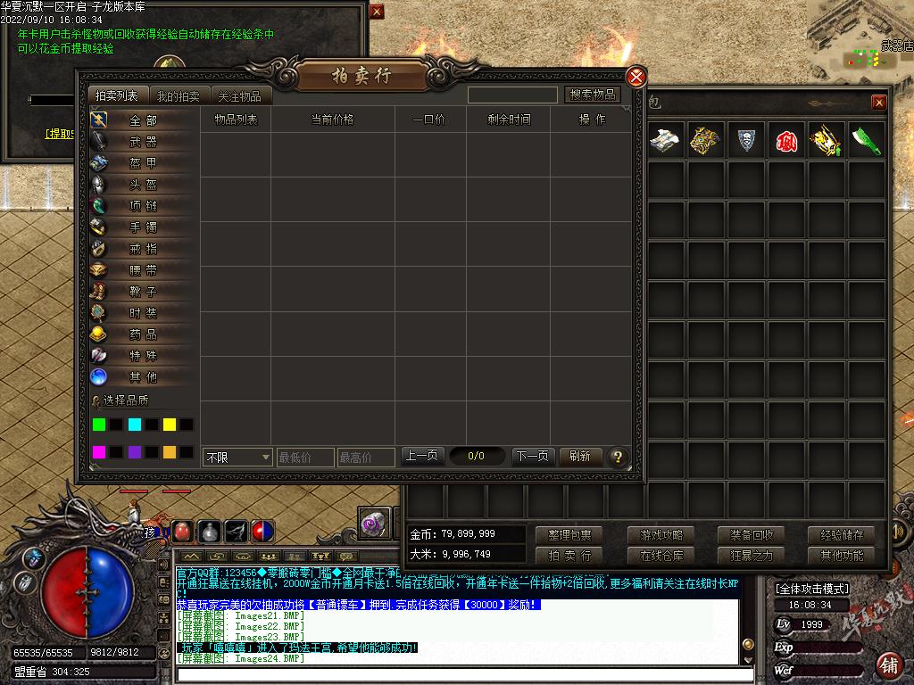
Task: Tick the checkbox next to magenta quality
Action: coord(117,452)
